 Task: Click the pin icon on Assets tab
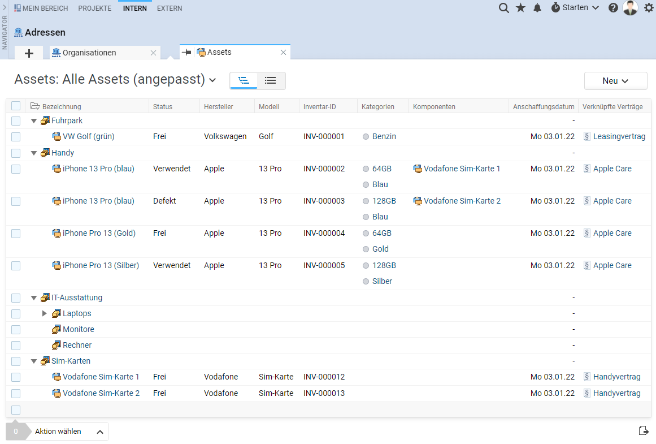pyautogui.click(x=186, y=53)
